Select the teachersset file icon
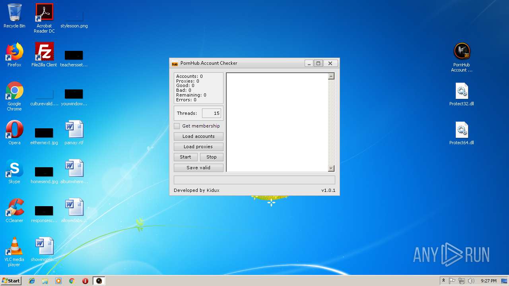509x286 pixels. [x=74, y=58]
